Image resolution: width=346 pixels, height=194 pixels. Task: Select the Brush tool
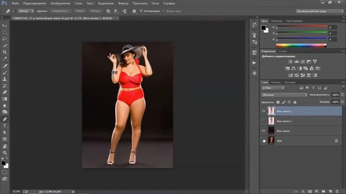[x=4, y=72]
